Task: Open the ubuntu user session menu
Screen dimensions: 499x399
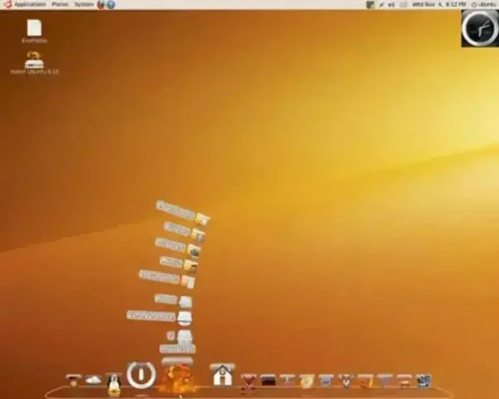Action: click(x=484, y=4)
